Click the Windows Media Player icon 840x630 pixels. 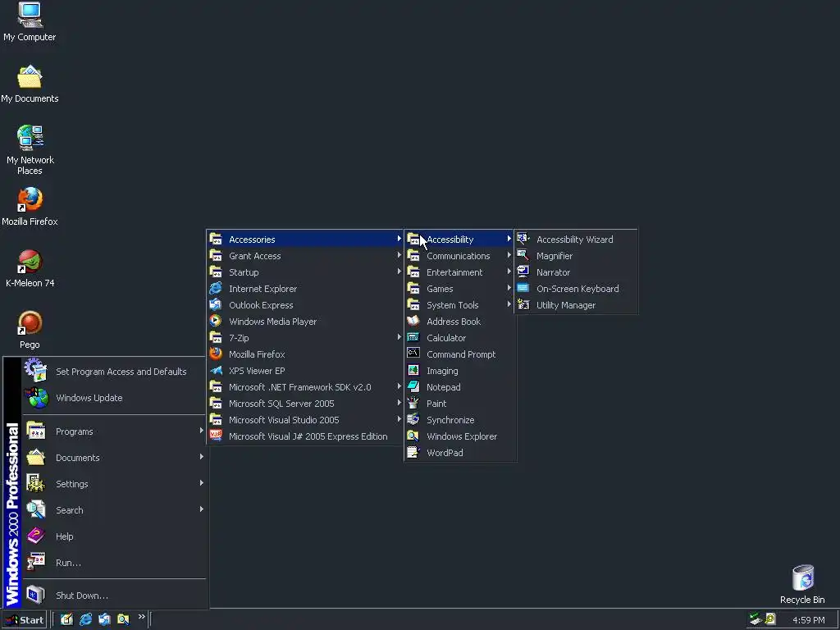click(x=216, y=321)
